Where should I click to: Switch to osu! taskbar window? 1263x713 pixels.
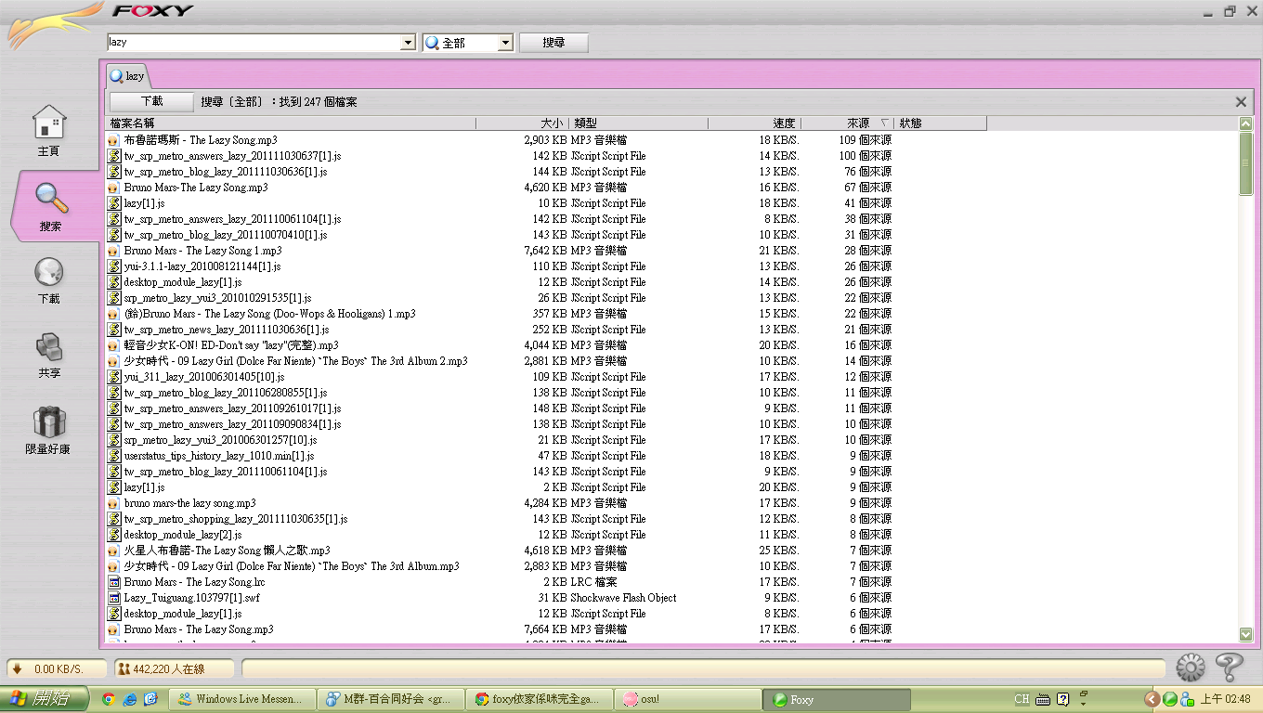click(x=687, y=699)
